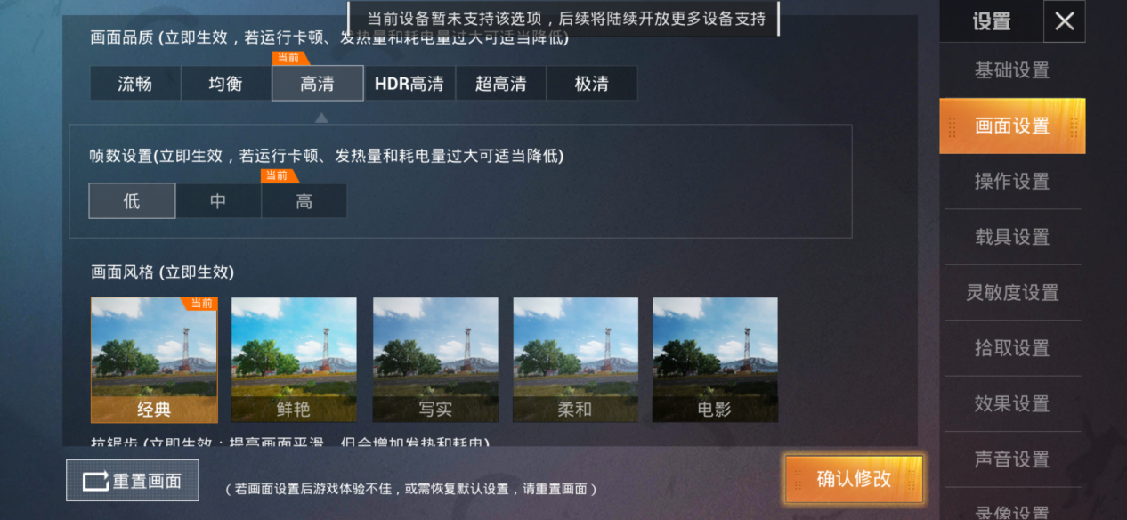Select 流畅 graphics quality

(135, 84)
